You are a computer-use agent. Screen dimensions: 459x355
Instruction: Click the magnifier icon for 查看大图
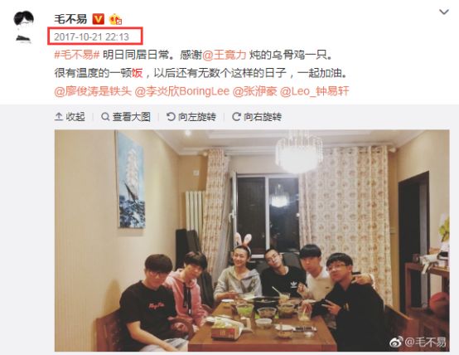[105, 117]
